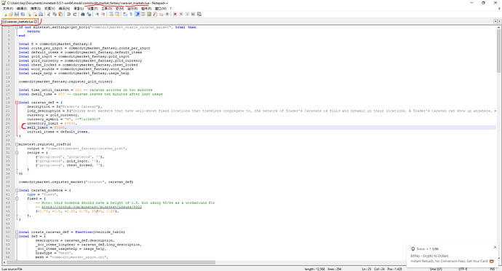Image resolution: width=502 pixels, height=271 pixels.
Task: Collapse the fixed table fold at line 42
Action: tap(17, 199)
